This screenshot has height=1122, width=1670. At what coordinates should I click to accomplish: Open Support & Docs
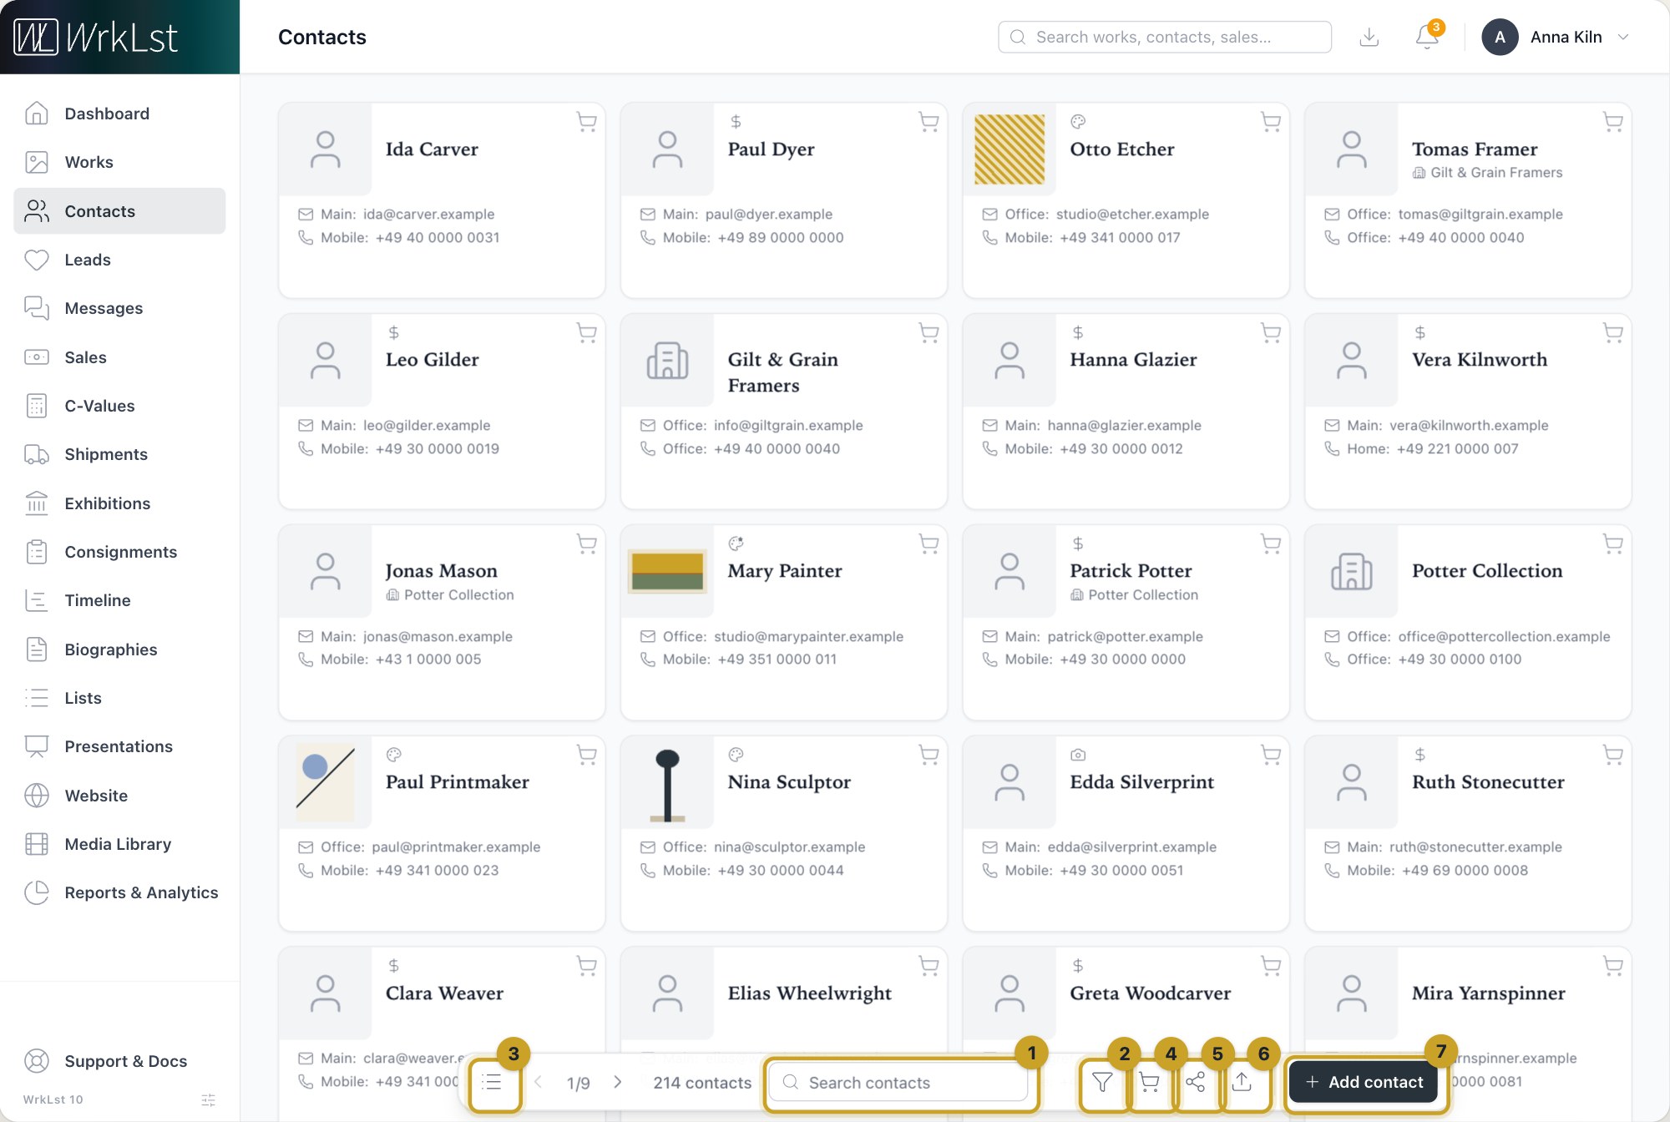(119, 1061)
